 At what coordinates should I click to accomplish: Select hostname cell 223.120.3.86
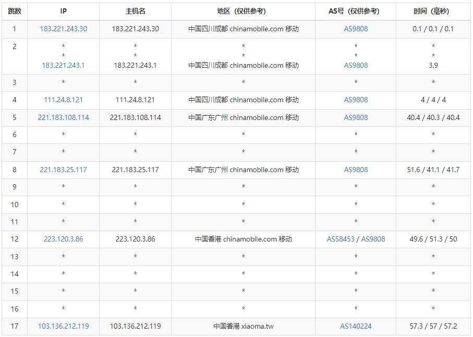click(x=135, y=239)
